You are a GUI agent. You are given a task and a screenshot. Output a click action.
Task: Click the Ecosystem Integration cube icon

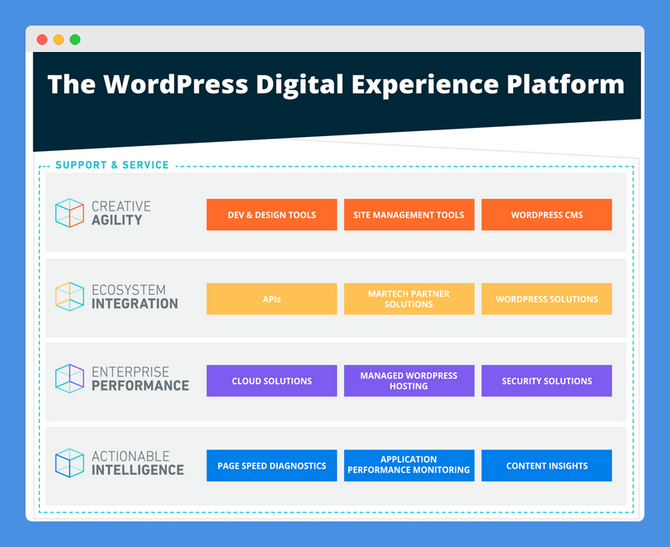(x=69, y=296)
